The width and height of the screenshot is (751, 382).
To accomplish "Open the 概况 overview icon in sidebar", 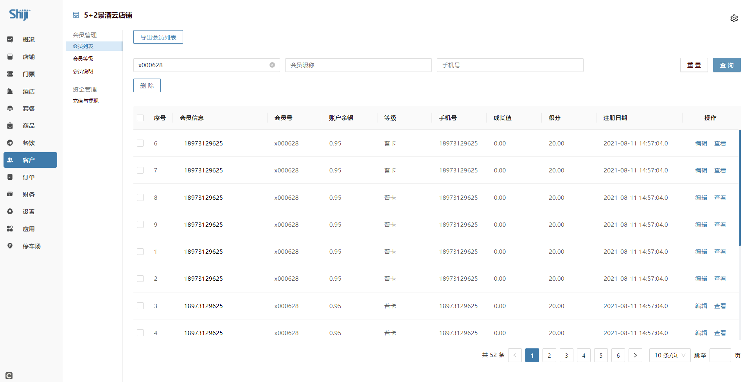I will click(x=10, y=39).
